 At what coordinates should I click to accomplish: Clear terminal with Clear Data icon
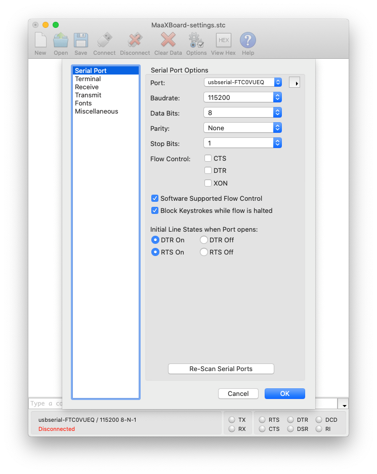coord(168,40)
